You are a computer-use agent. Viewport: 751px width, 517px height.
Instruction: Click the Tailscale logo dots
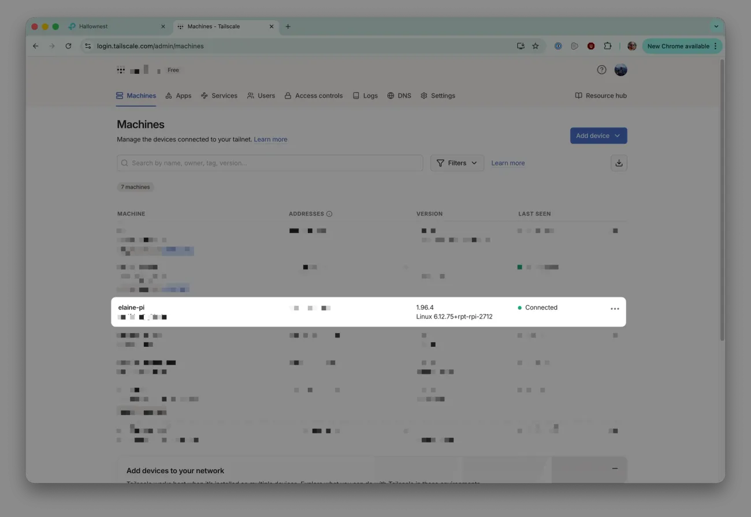(121, 70)
